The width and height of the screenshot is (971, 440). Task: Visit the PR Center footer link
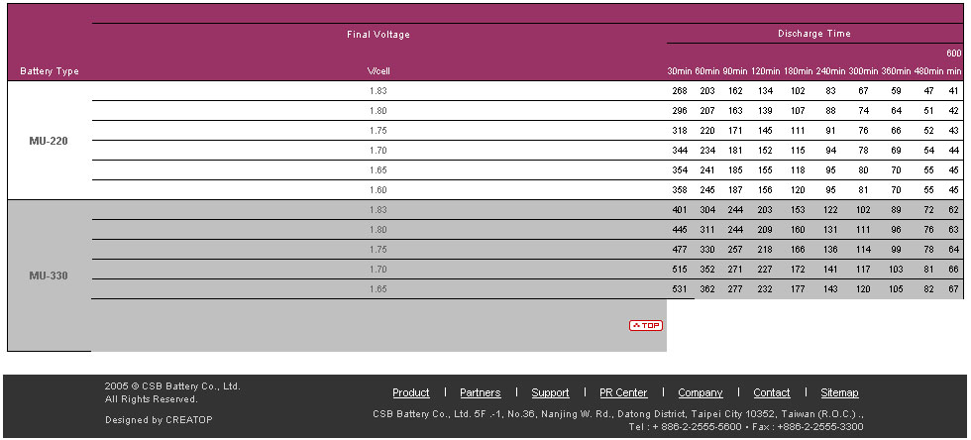623,392
